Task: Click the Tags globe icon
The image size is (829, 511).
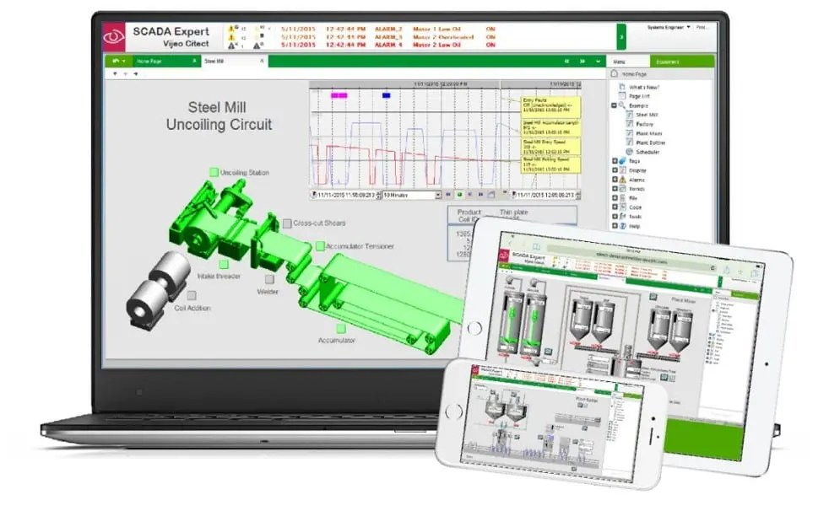Action: point(623,161)
